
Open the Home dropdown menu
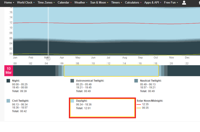click(9, 3)
